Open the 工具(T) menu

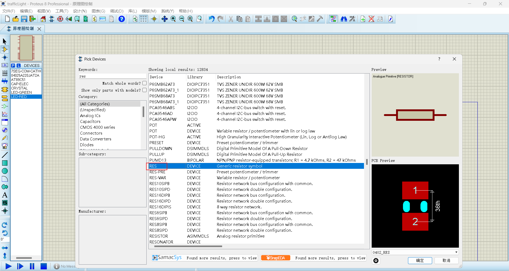[62, 11]
